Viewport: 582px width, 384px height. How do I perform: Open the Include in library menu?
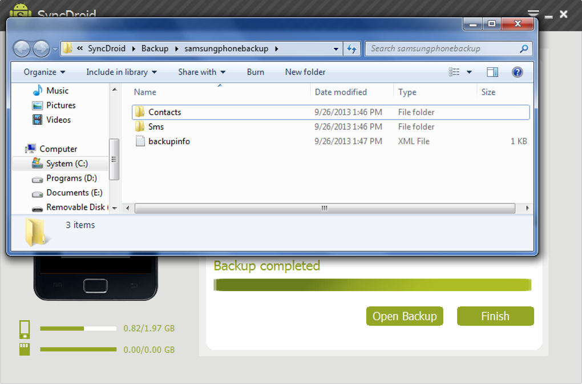[x=122, y=72]
